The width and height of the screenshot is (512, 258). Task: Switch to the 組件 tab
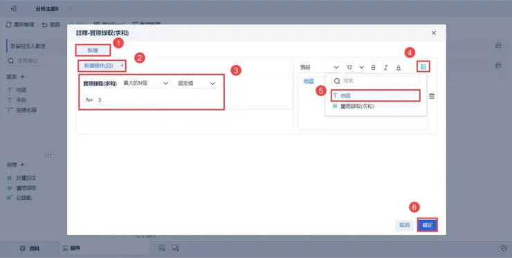click(x=71, y=248)
